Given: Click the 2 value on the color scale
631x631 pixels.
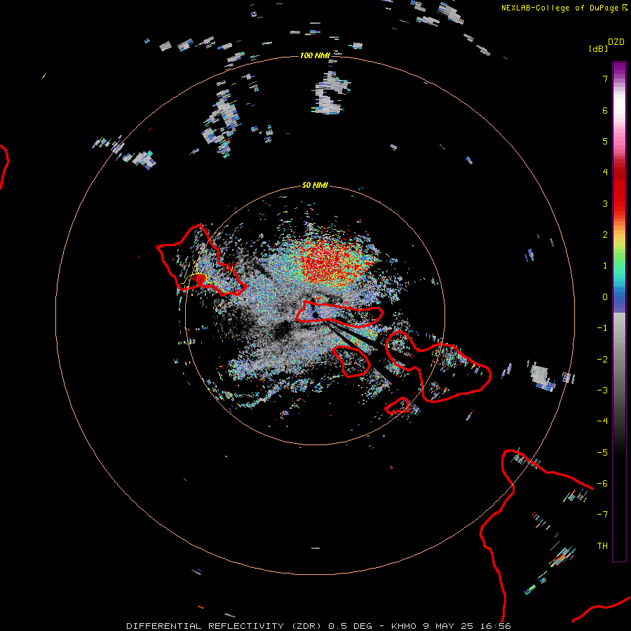Looking at the screenshot, I should 605,235.
